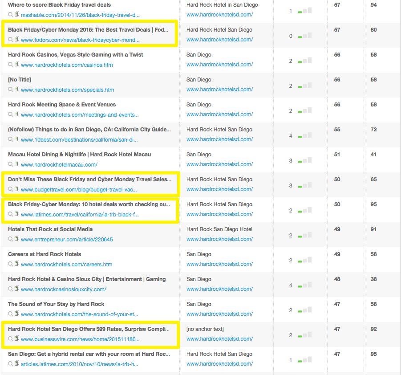Click target URL in businesswire row
This screenshot has height=375, width=401.
pos(219,339)
